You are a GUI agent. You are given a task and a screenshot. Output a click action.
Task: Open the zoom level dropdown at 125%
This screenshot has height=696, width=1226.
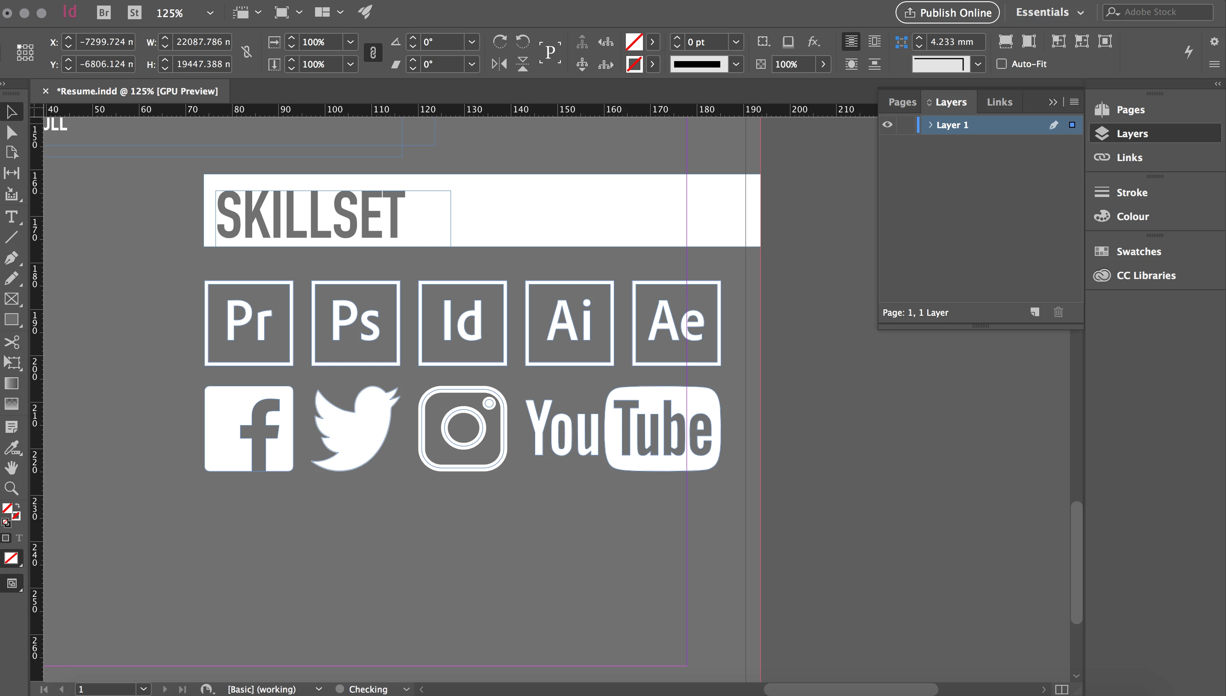[209, 13]
